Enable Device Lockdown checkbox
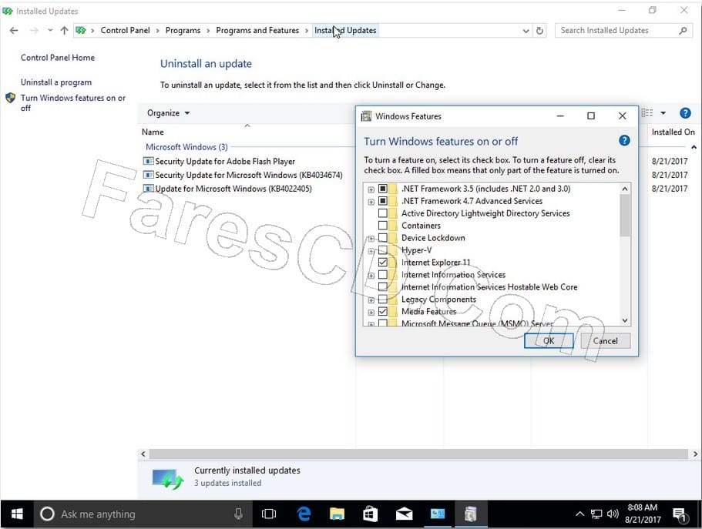Screen dimensions: 702x529 point(383,238)
